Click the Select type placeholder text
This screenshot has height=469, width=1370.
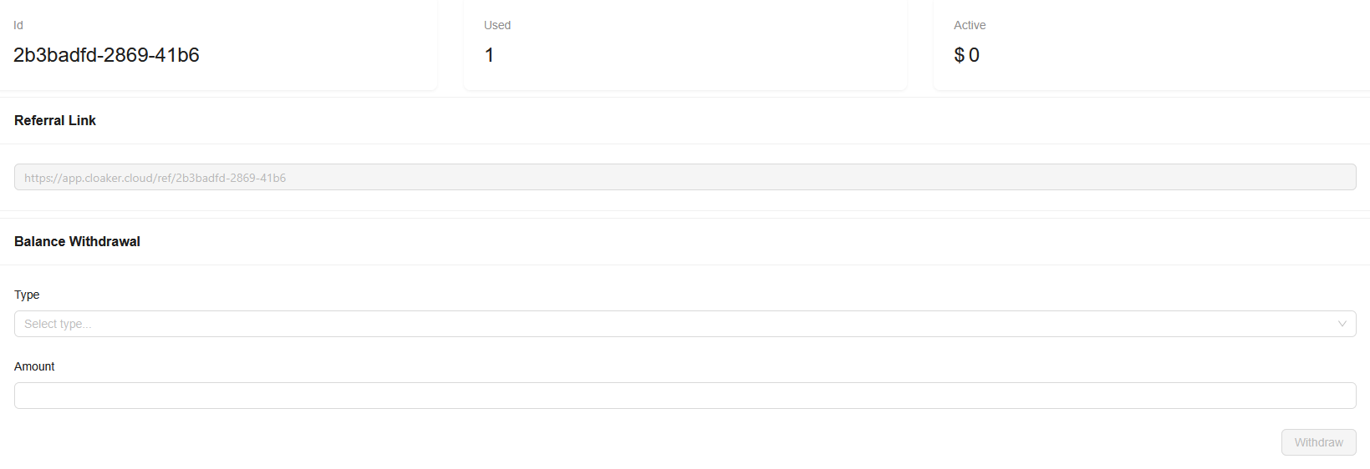click(58, 324)
